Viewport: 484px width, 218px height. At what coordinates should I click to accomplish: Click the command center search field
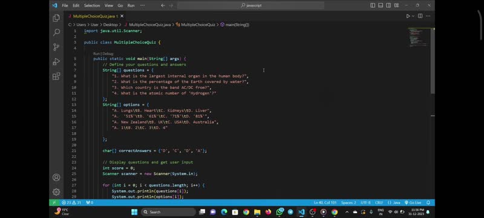pos(250,5)
